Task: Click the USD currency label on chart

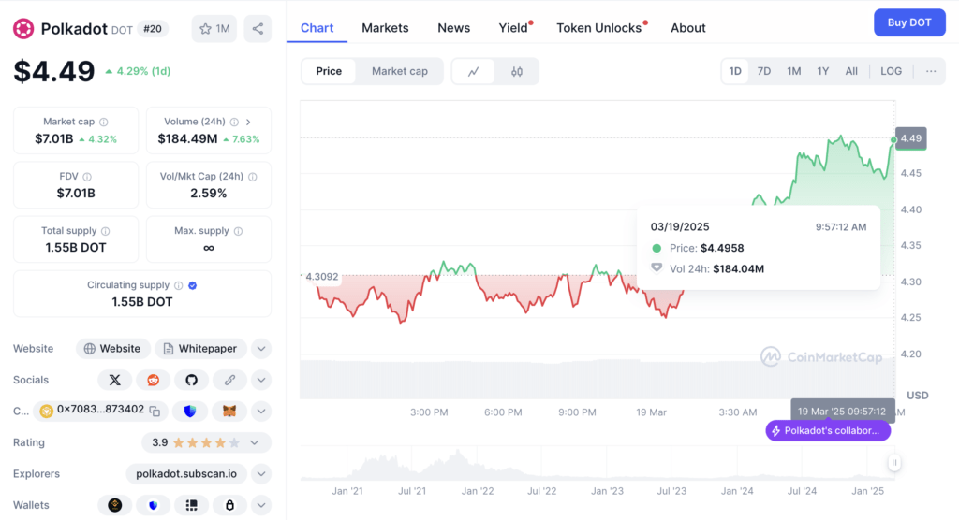Action: click(x=918, y=396)
